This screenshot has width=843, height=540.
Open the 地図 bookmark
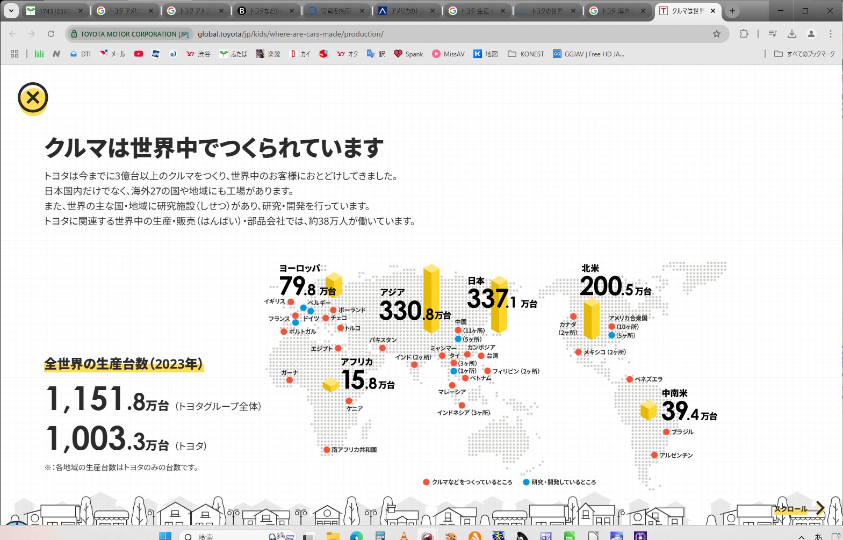(x=486, y=54)
